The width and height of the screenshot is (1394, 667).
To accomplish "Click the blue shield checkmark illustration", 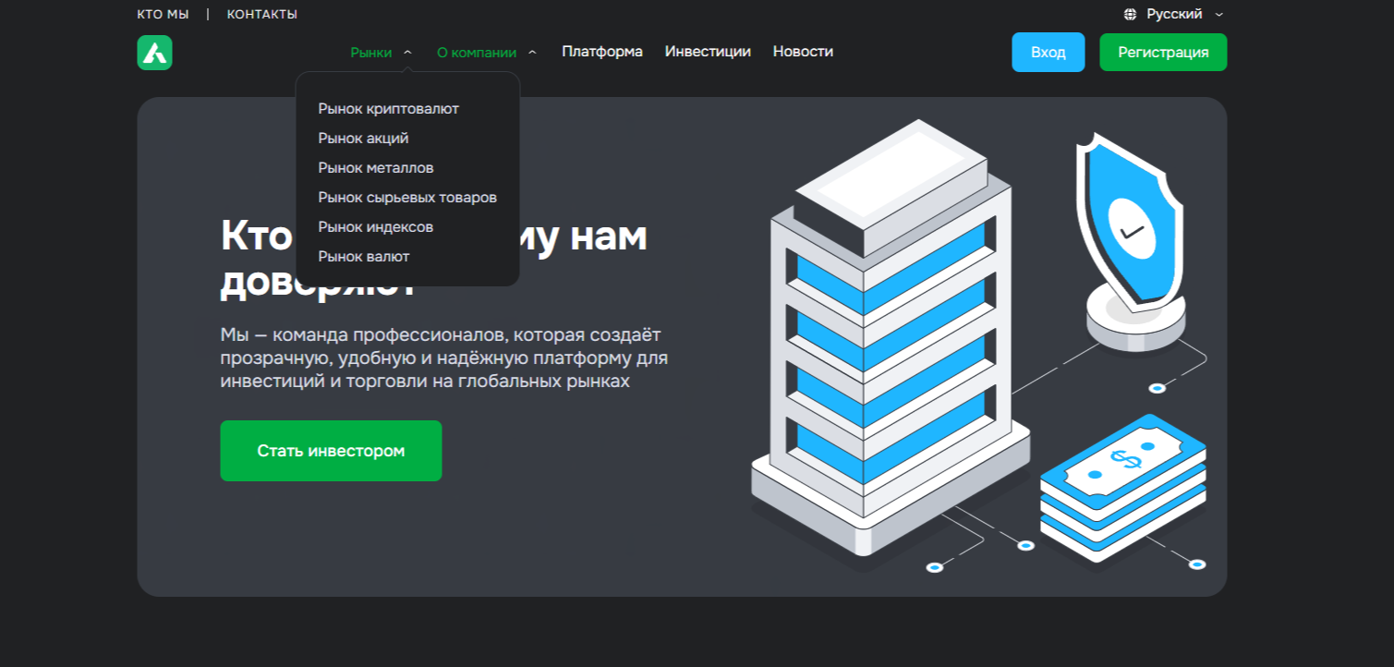I will (x=1131, y=227).
